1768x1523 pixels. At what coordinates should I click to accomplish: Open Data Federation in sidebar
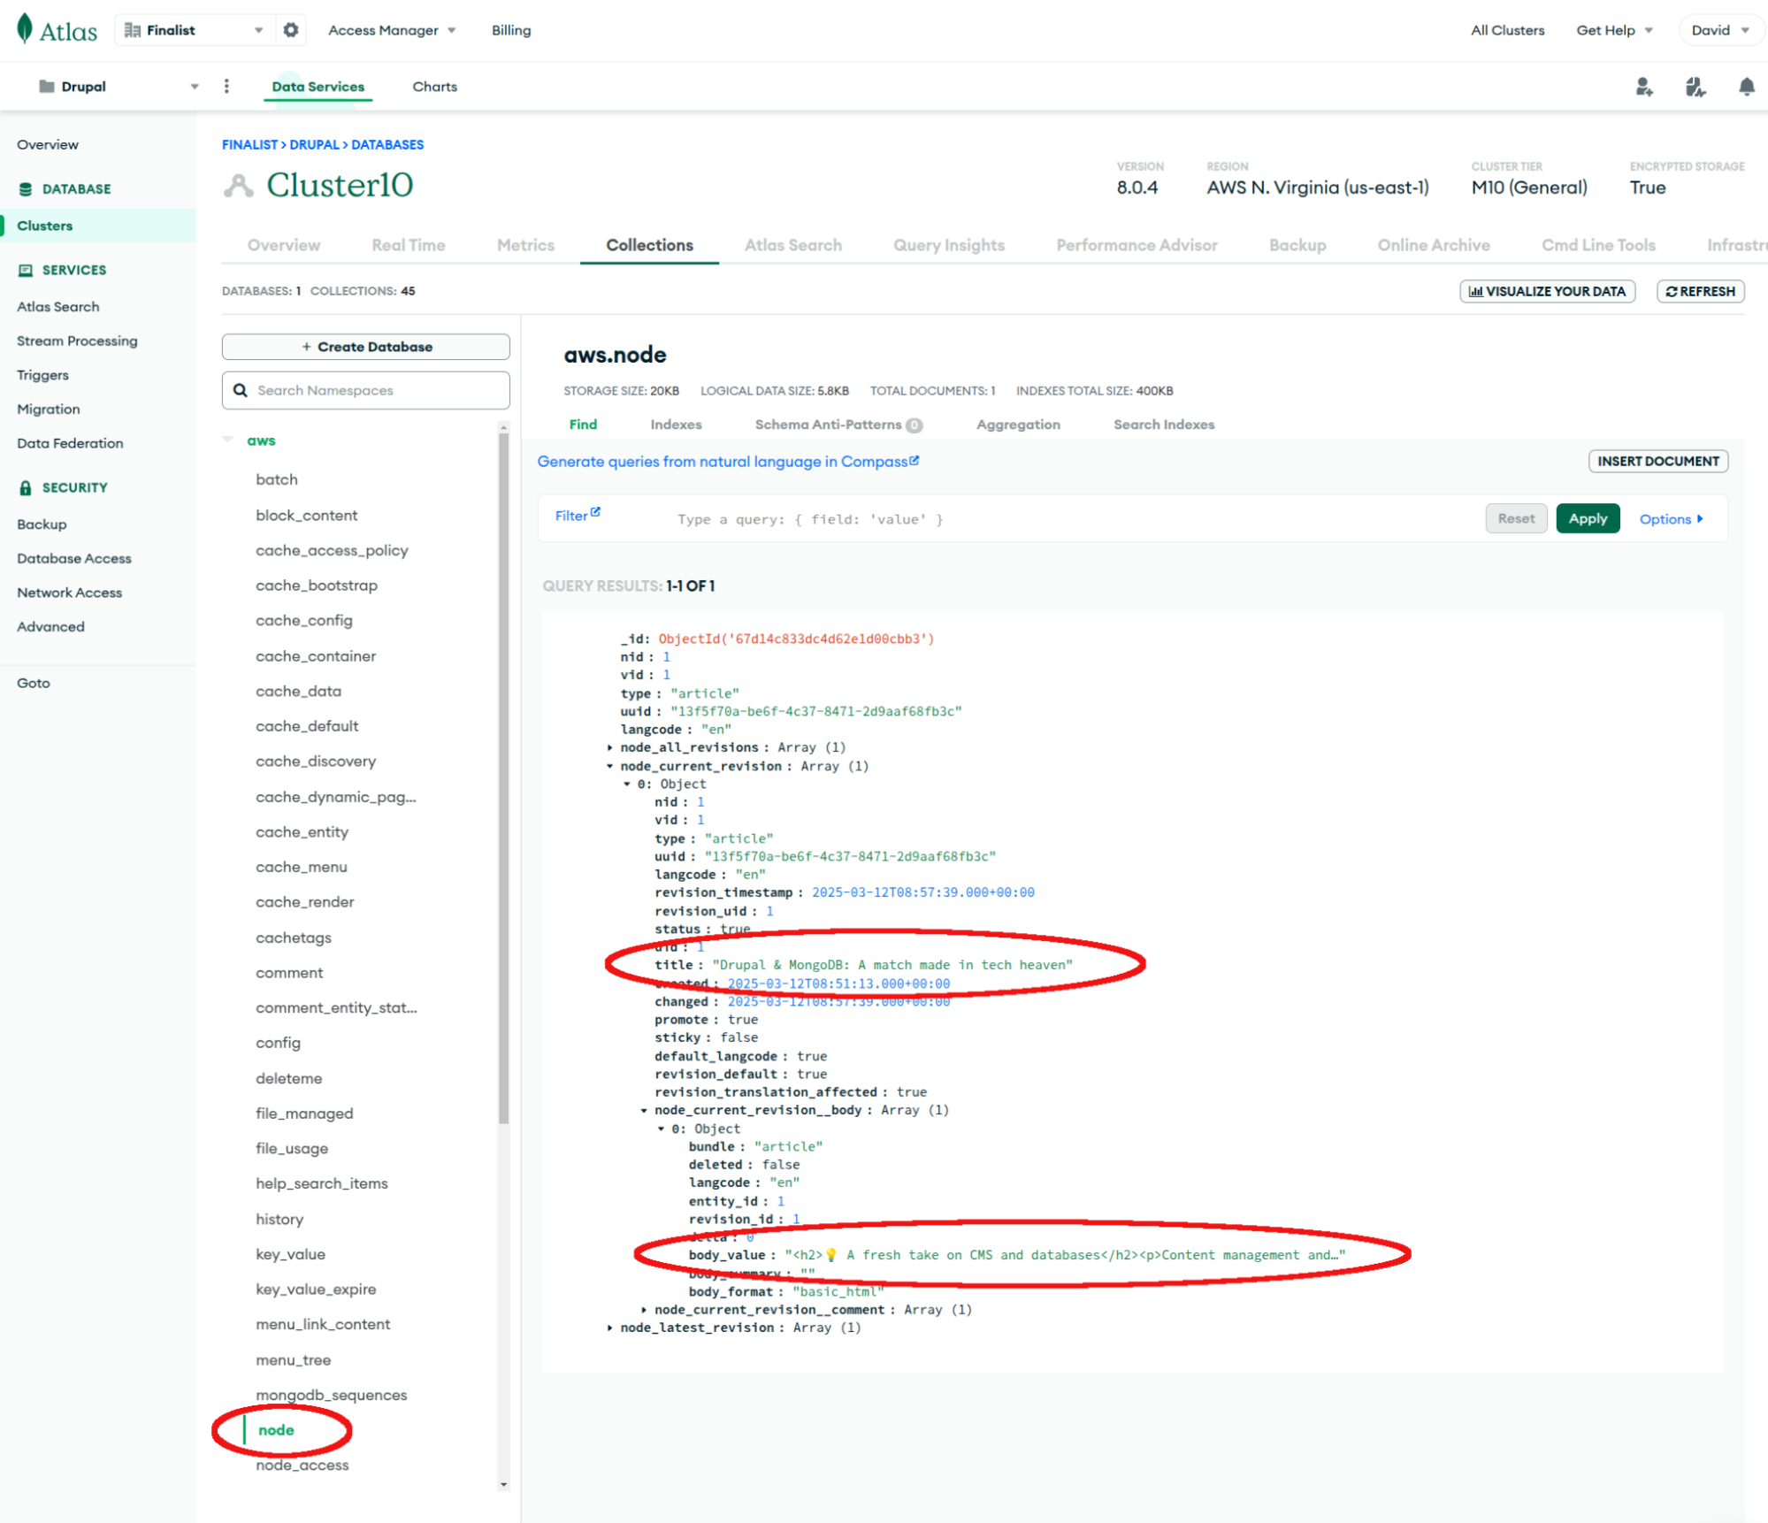click(x=70, y=443)
